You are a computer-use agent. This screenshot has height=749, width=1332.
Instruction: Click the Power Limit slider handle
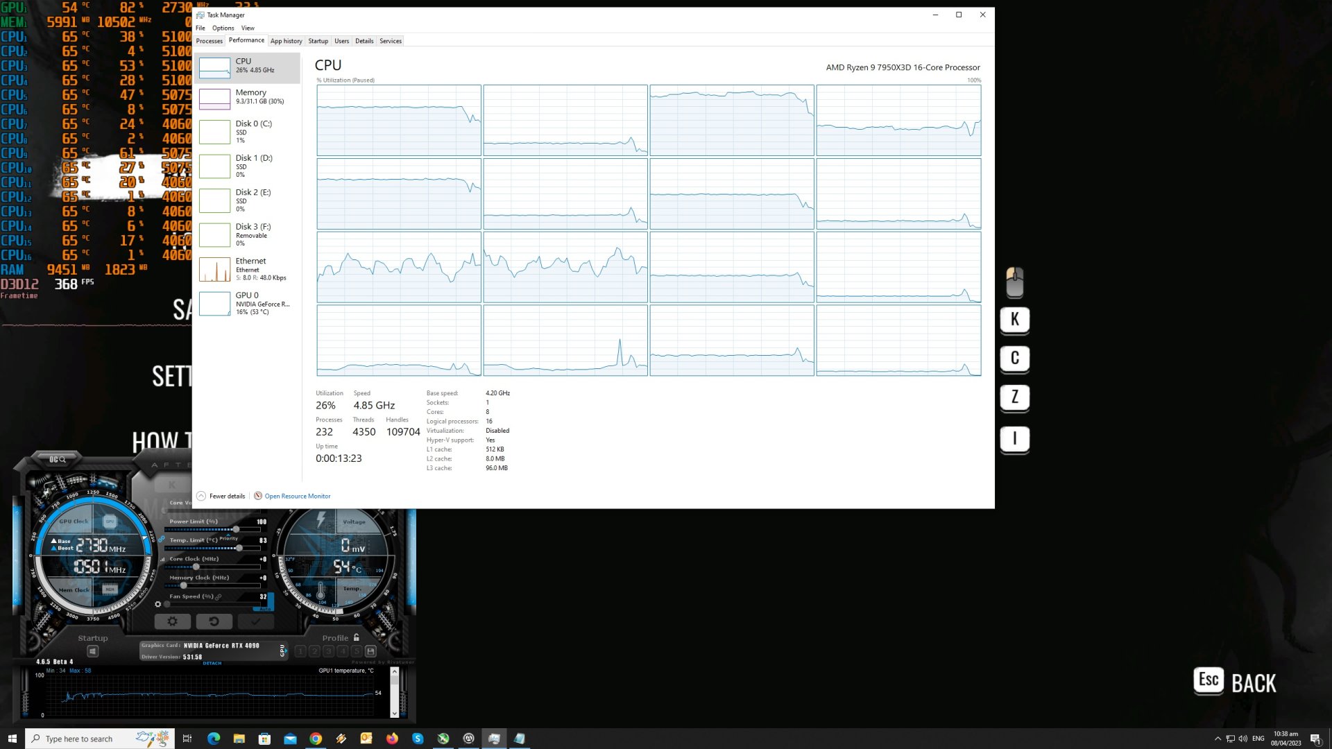coord(236,529)
